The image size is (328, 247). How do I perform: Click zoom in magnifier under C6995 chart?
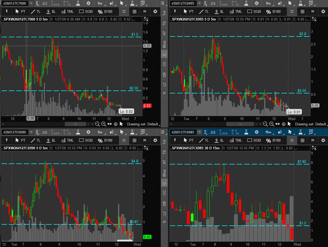tap(272, 124)
